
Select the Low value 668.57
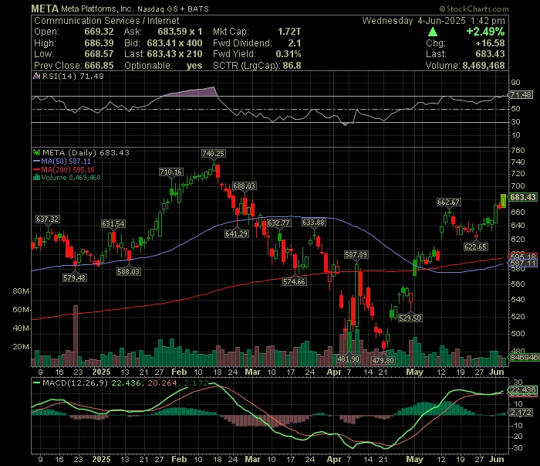click(99, 54)
